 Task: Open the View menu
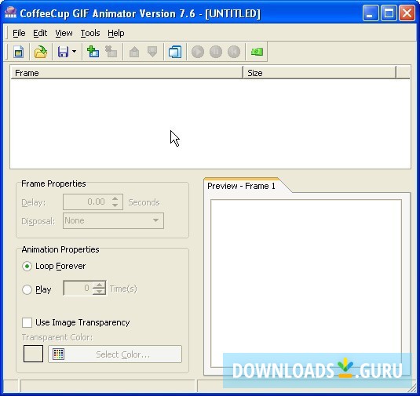[64, 33]
